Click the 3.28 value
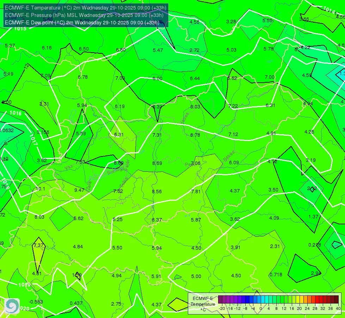This screenshot has height=318, width=345. click(x=231, y=22)
